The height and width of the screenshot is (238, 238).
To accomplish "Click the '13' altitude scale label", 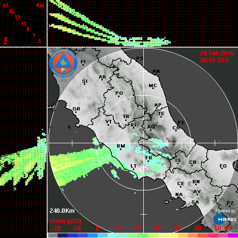I will point(17,17).
